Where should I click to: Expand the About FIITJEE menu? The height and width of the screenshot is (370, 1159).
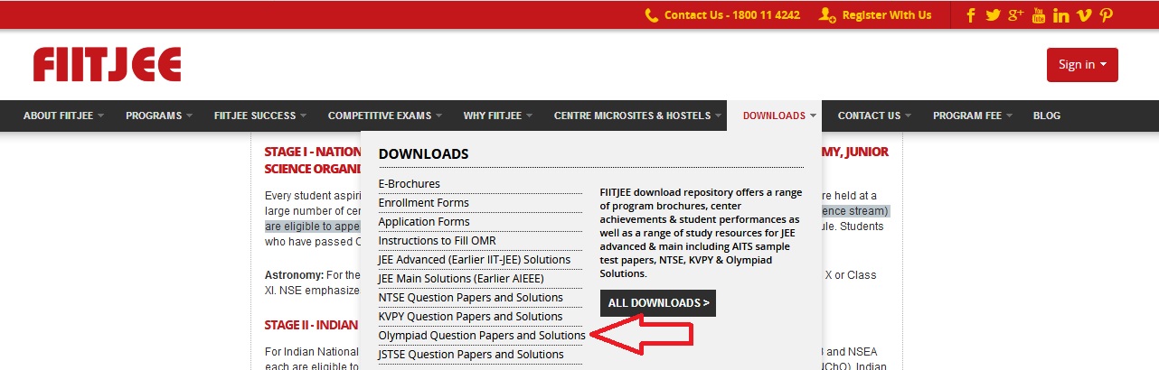(63, 116)
